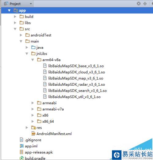Collapse the main folder

[21, 41]
